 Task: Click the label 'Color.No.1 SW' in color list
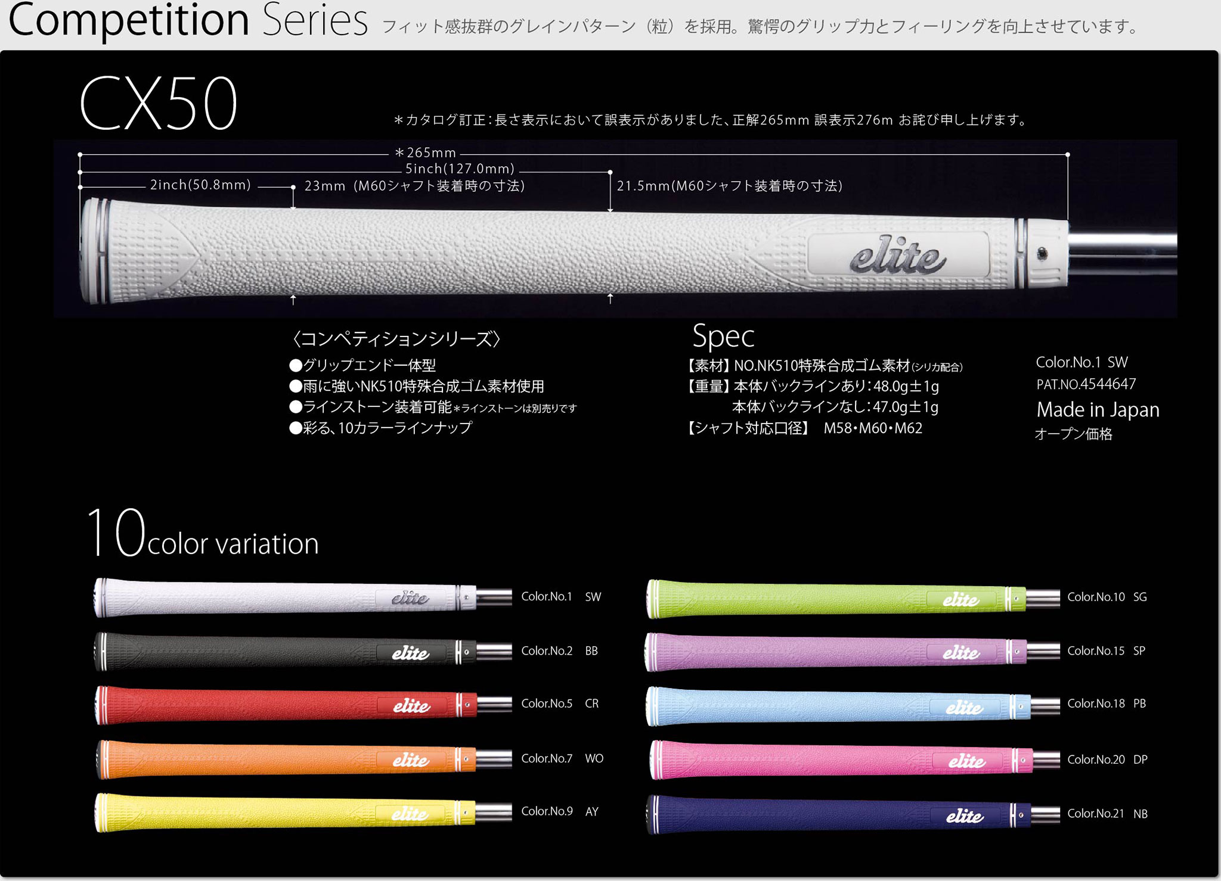[561, 597]
